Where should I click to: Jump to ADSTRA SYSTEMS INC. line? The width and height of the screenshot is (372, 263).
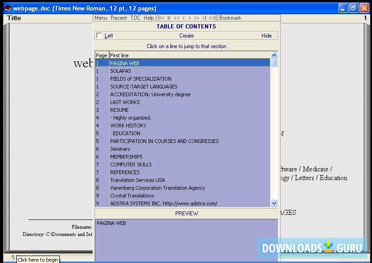(x=183, y=203)
